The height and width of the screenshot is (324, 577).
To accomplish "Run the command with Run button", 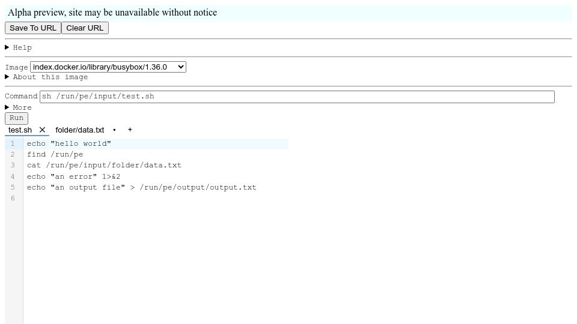I will (17, 118).
